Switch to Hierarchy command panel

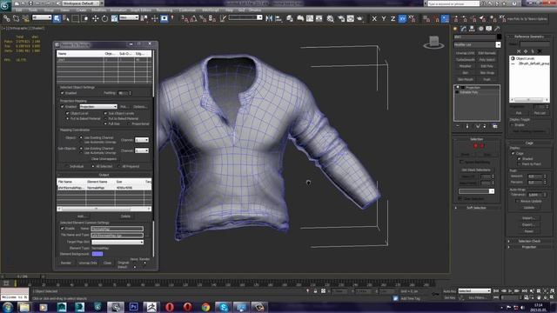click(x=472, y=29)
